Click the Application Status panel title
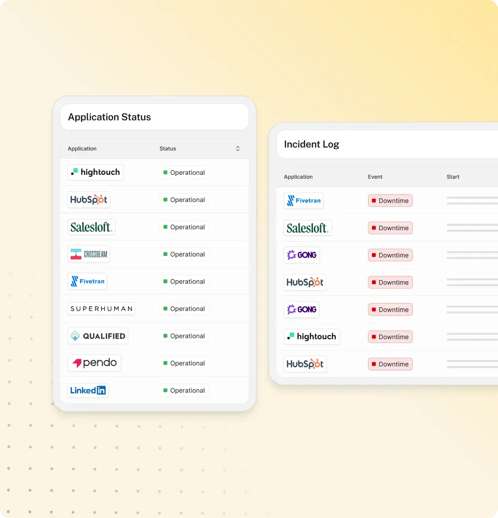This screenshot has height=518, width=498. pos(109,117)
